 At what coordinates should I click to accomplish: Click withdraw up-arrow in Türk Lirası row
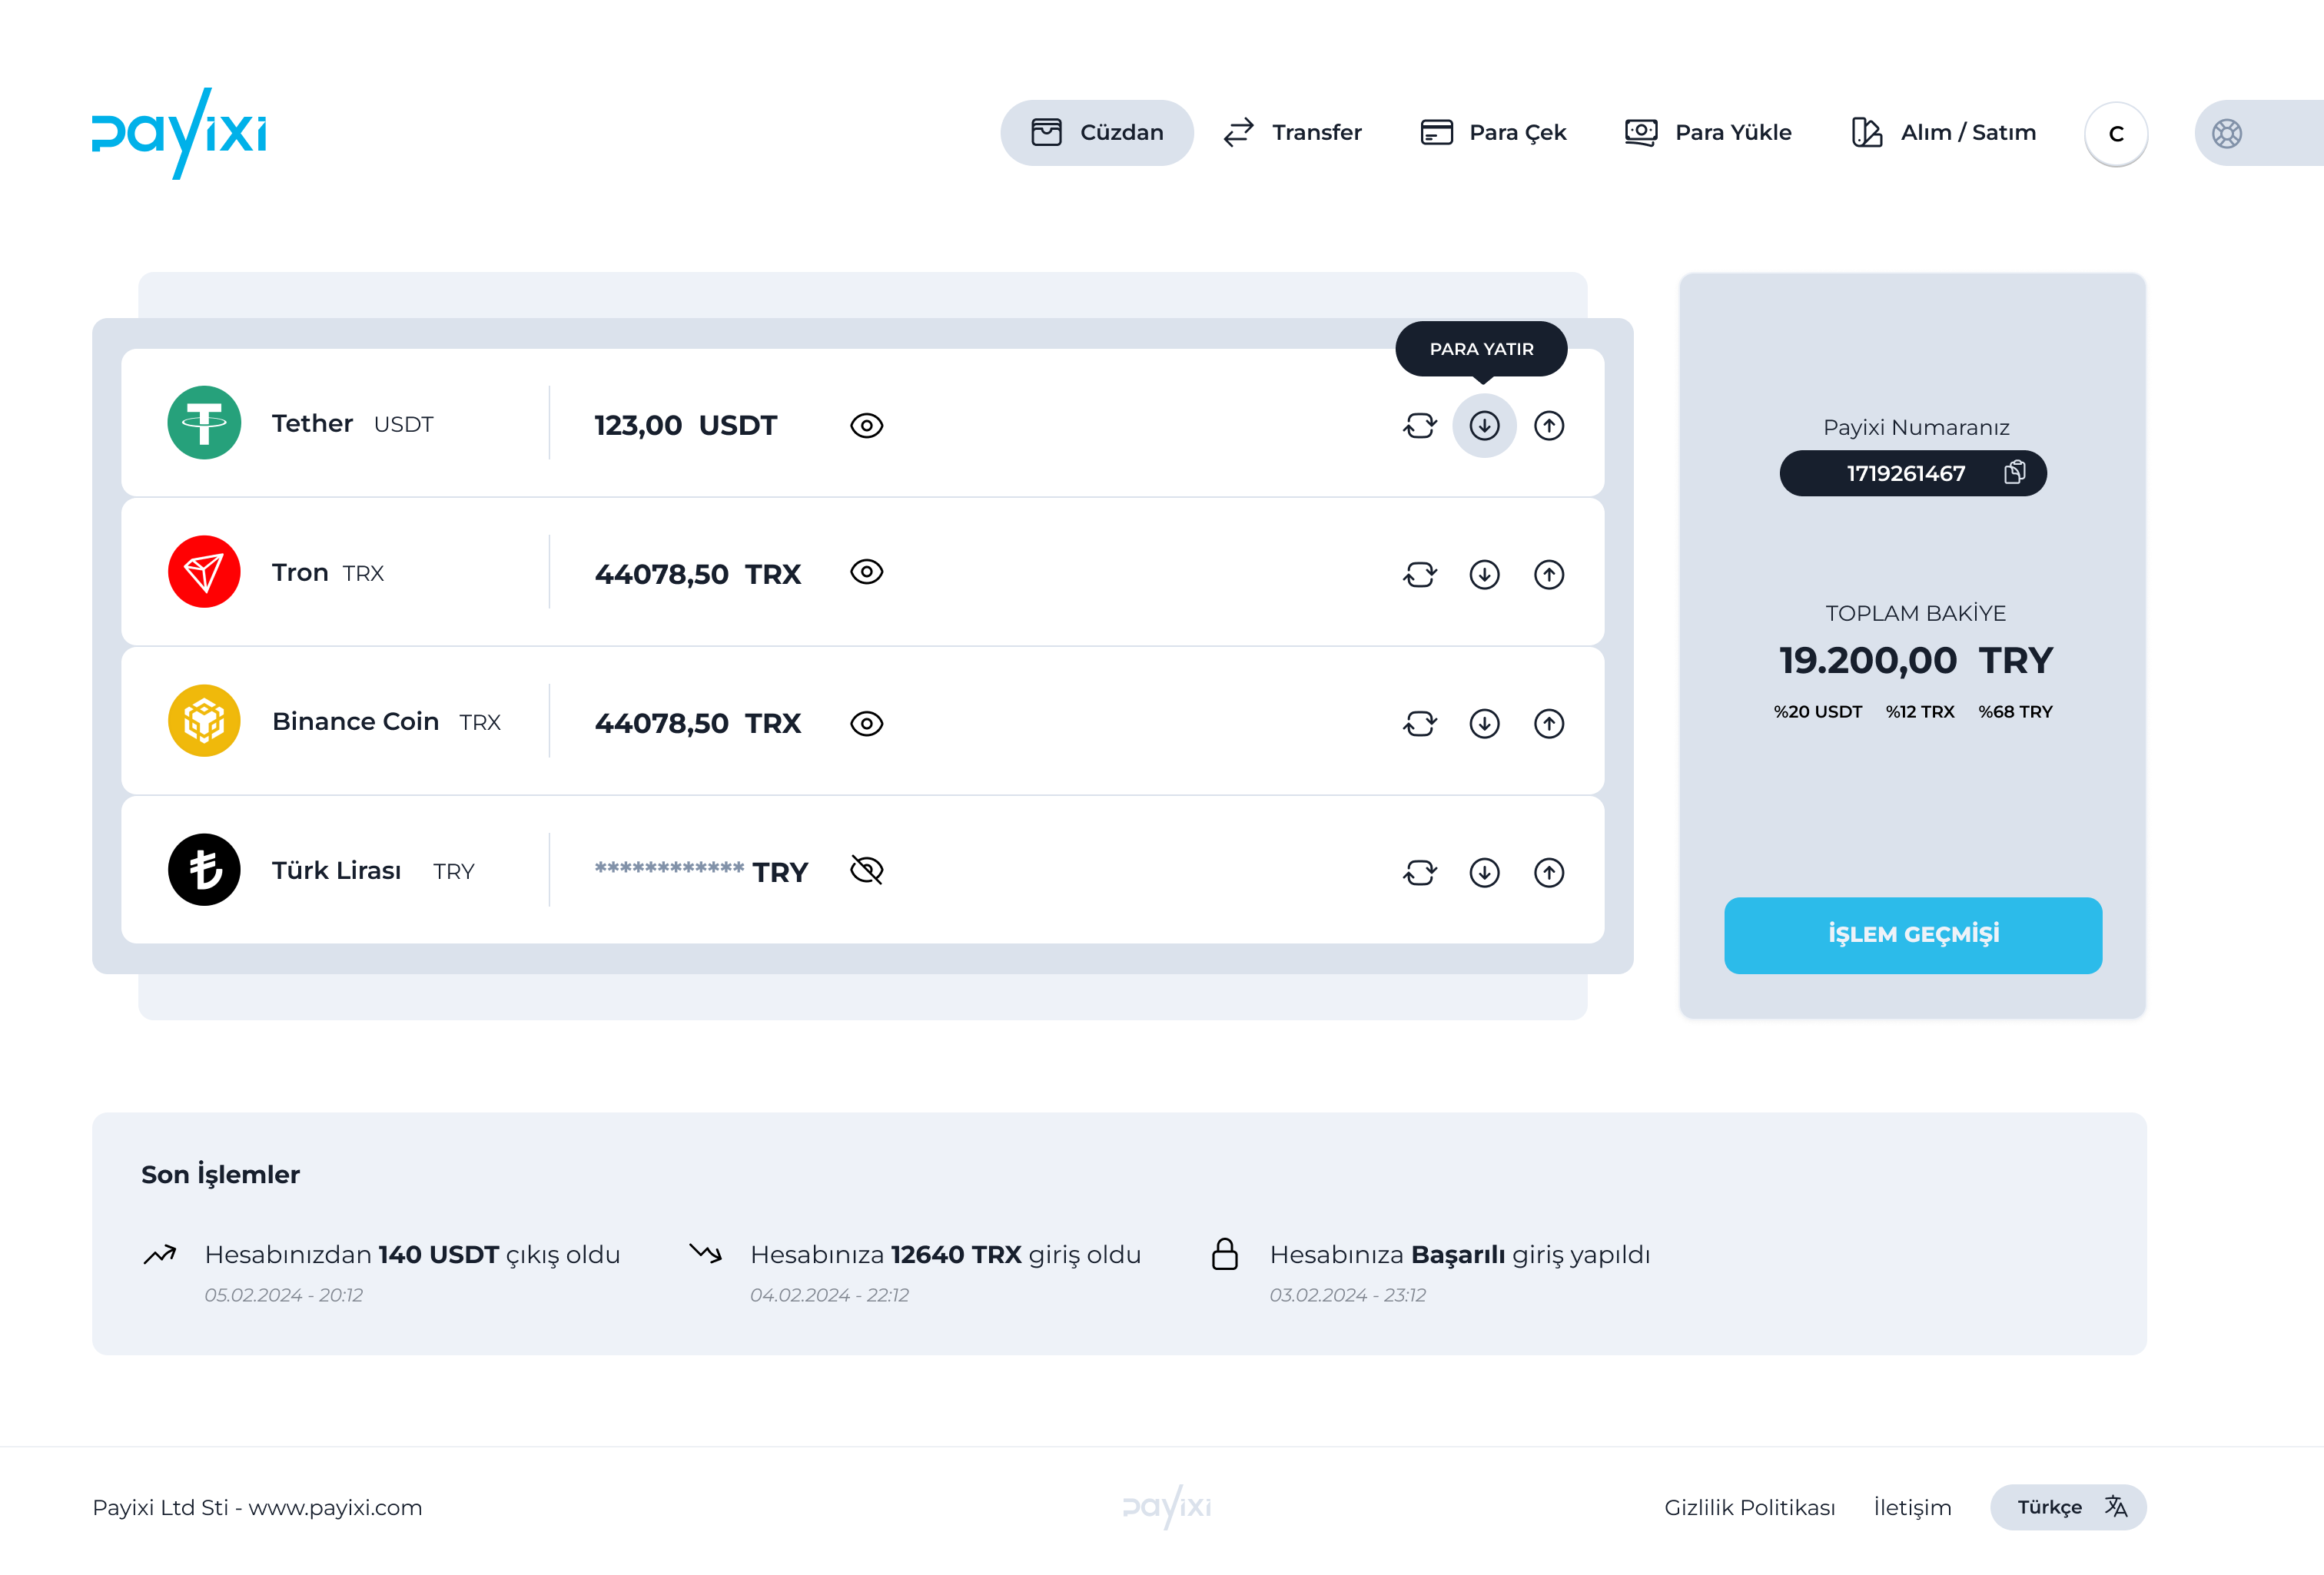(x=1549, y=873)
